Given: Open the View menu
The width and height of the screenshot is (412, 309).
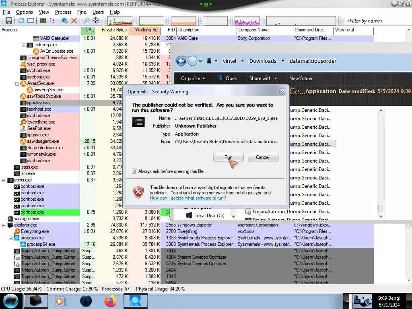Looking at the screenshot, I should tap(44, 12).
